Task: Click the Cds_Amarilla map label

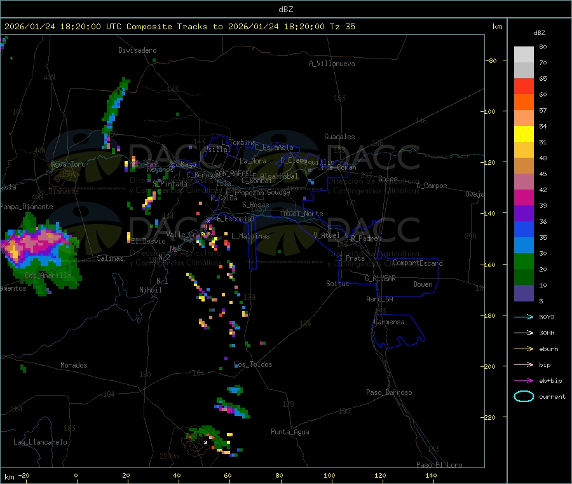Action: click(x=48, y=275)
